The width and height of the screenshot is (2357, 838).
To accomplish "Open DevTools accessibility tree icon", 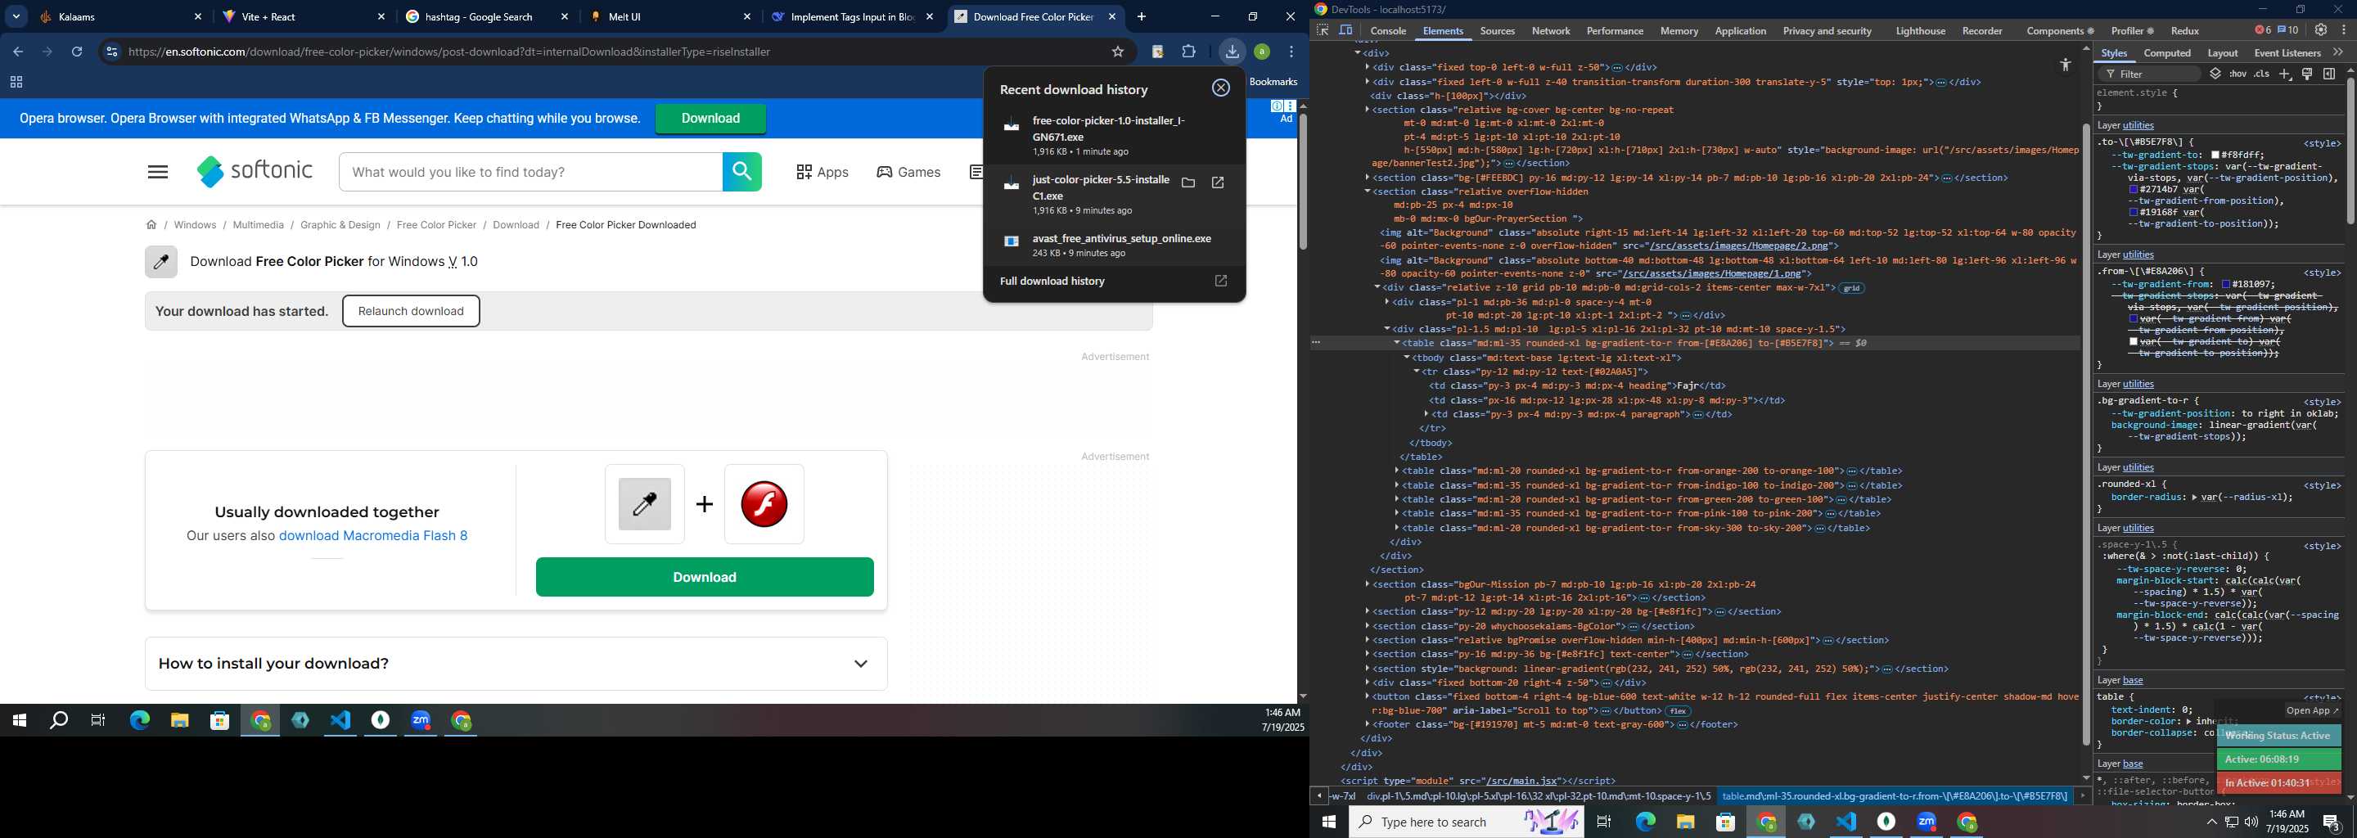I will tap(2065, 65).
